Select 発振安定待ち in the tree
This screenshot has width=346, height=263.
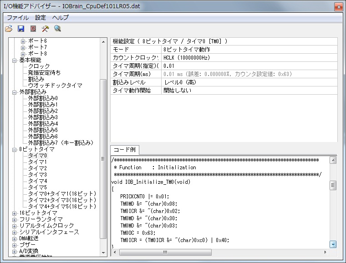(44, 72)
